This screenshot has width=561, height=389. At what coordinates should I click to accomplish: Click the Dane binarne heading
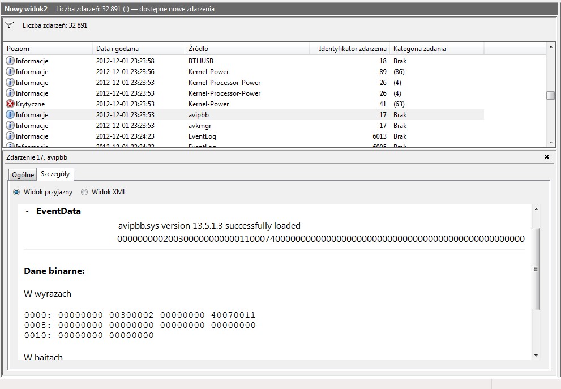54,271
